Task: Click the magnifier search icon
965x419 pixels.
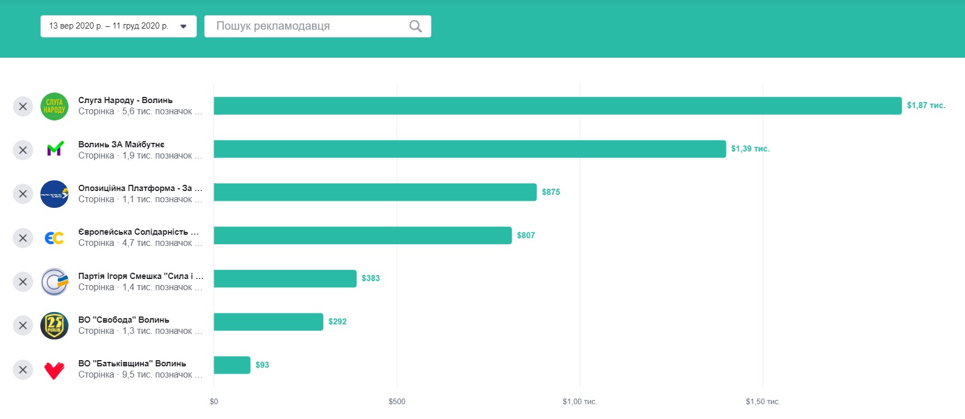Action: pyautogui.click(x=415, y=26)
